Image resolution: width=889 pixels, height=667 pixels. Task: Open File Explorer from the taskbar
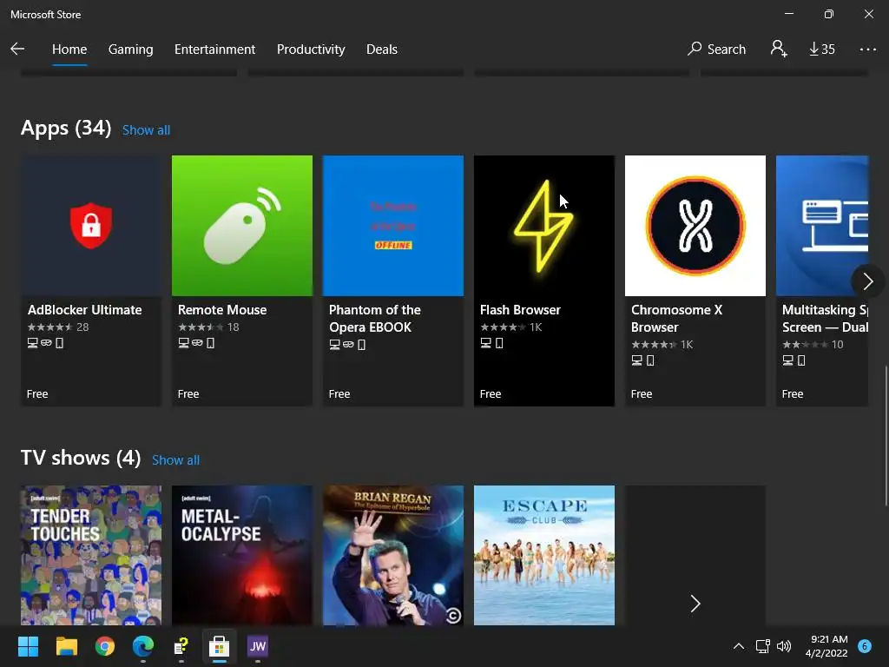click(66, 646)
